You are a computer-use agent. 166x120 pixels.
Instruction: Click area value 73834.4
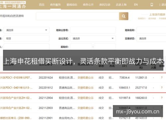coord(124,78)
